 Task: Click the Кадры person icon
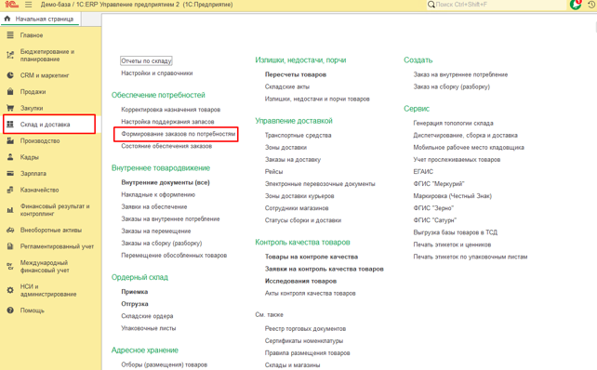(x=10, y=157)
